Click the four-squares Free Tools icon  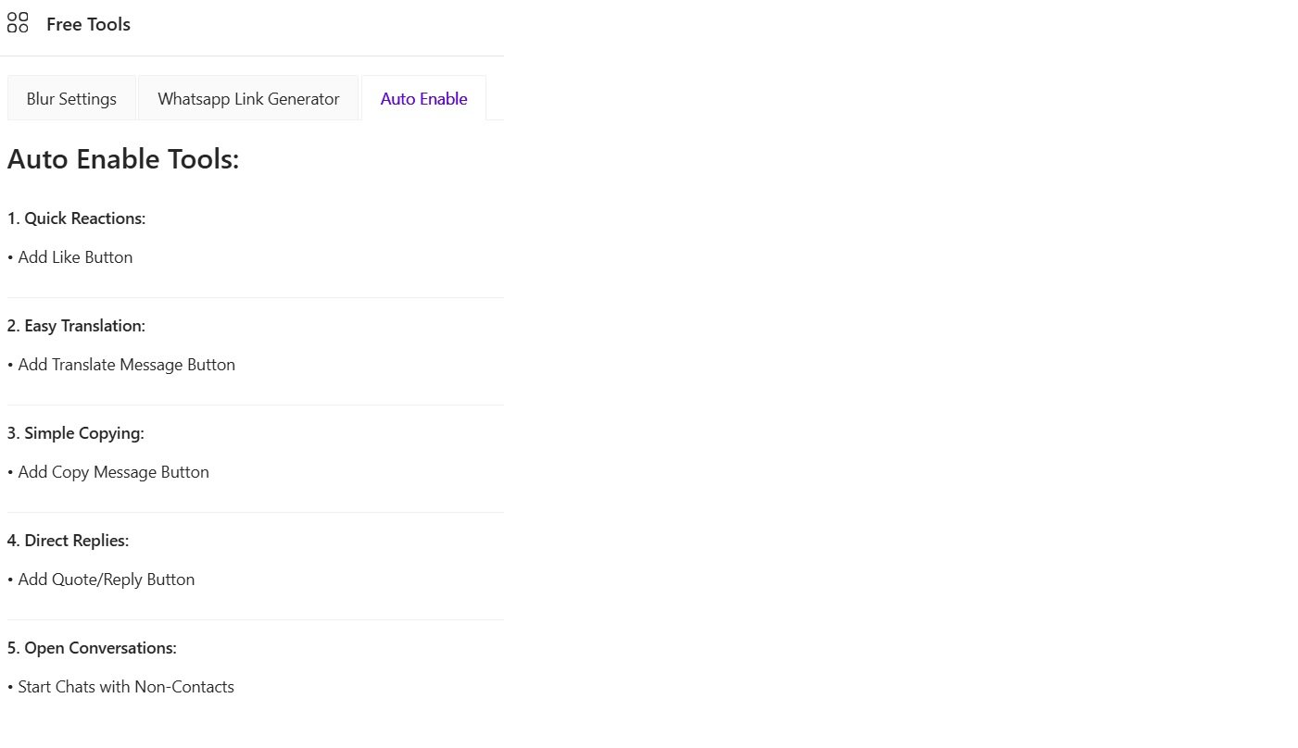(x=17, y=22)
